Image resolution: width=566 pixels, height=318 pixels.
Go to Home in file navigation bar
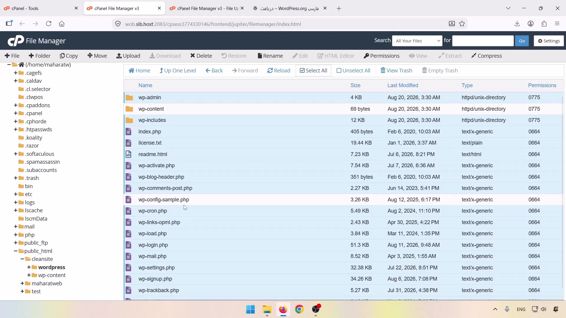(140, 71)
